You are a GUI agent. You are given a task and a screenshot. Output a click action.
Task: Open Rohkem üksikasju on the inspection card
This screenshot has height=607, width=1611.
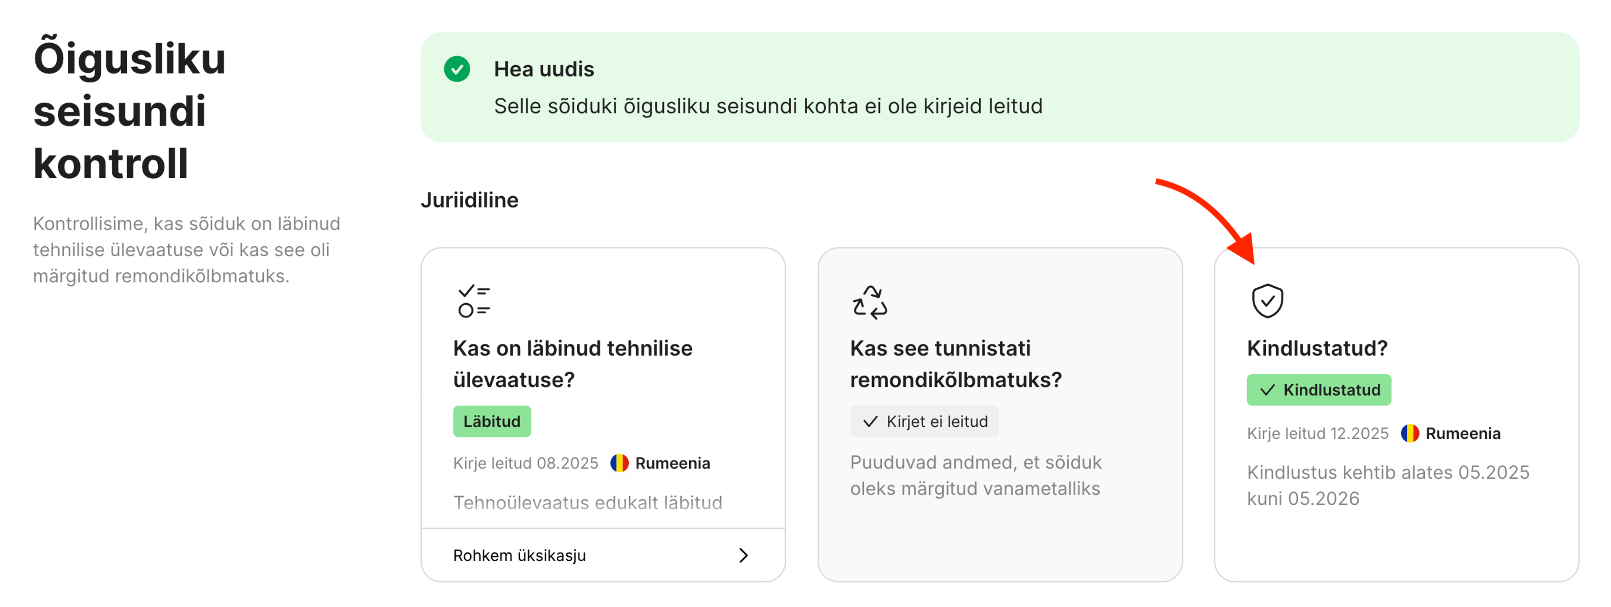tap(519, 555)
